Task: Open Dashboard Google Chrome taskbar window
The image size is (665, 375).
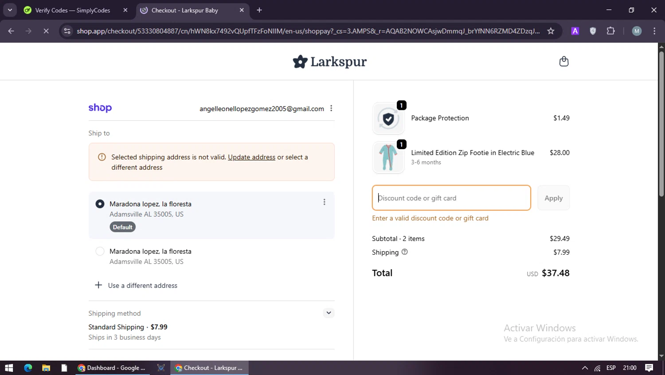Action: tap(113, 368)
